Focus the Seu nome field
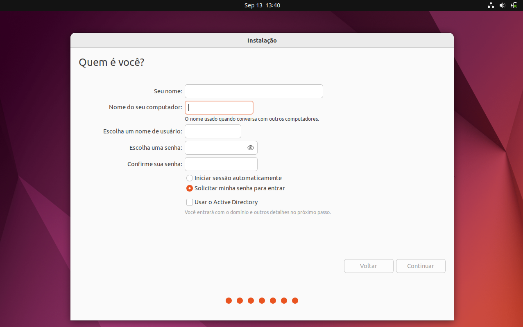Viewport: 523px width, 327px height. [254, 91]
